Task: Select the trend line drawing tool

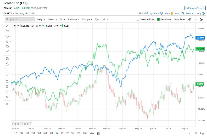Action: coord(7,26)
